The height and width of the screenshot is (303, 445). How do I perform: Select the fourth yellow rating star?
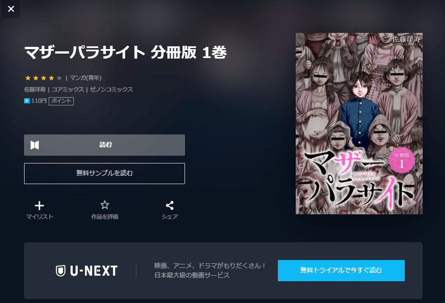click(51, 78)
